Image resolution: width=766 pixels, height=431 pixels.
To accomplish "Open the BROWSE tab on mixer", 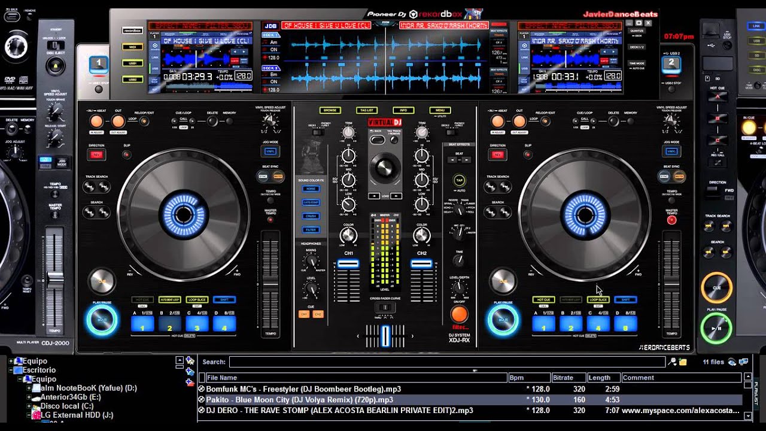I will 330,110.
